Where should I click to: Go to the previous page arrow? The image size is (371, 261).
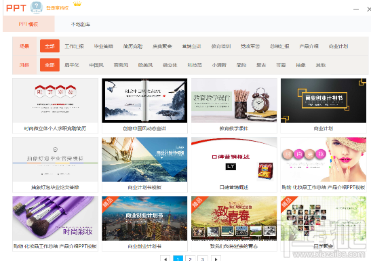point(165,258)
